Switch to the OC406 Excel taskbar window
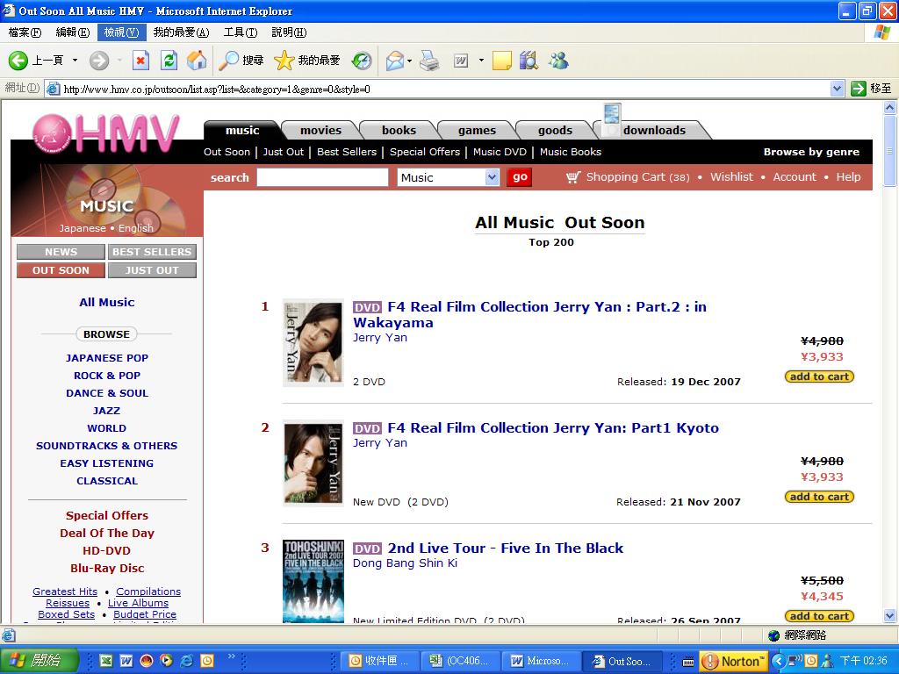Screen dimensions: 899x674 tap(461, 661)
